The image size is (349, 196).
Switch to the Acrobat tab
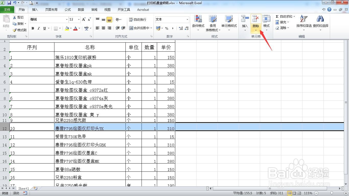tap(143, 10)
